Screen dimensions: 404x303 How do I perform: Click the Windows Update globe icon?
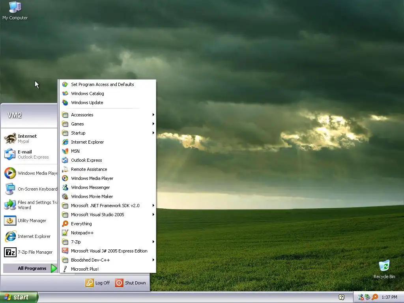point(65,103)
